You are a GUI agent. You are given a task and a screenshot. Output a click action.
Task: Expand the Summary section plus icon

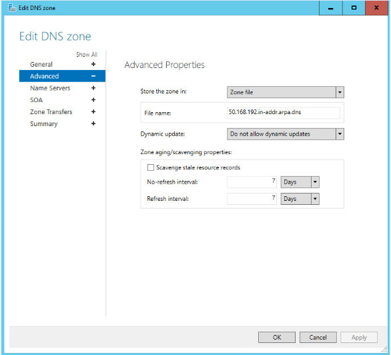pos(93,123)
